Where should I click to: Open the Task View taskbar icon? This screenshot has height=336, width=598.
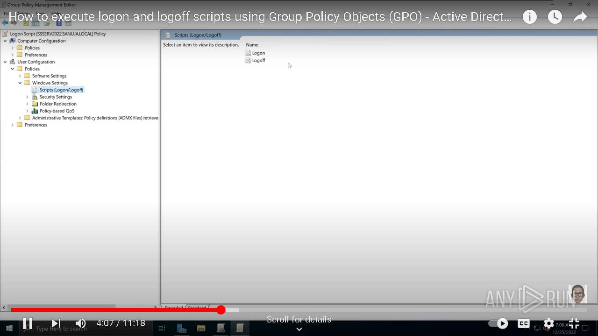[162, 329]
